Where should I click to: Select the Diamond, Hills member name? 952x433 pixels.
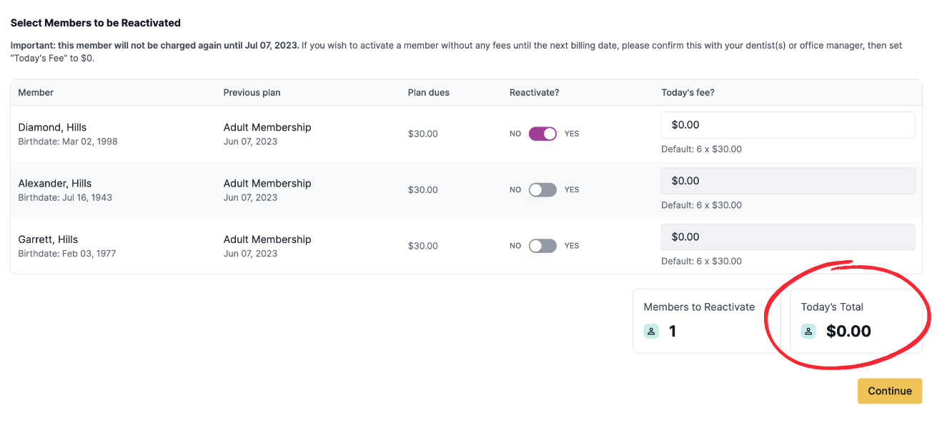[52, 127]
